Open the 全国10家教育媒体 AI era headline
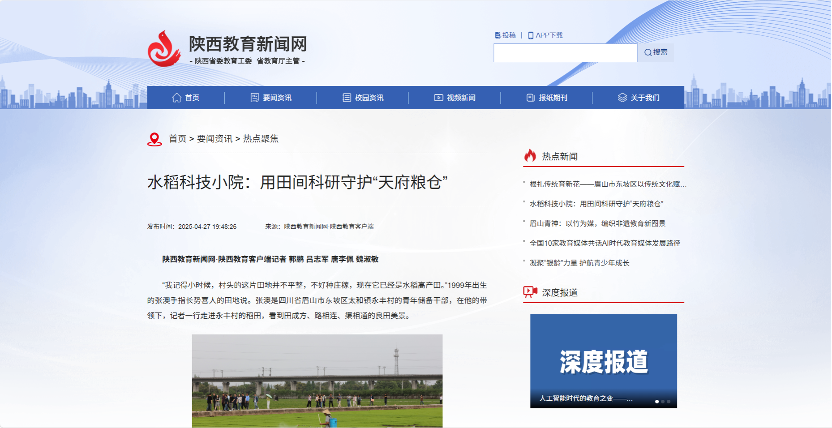This screenshot has width=832, height=428. (x=605, y=243)
